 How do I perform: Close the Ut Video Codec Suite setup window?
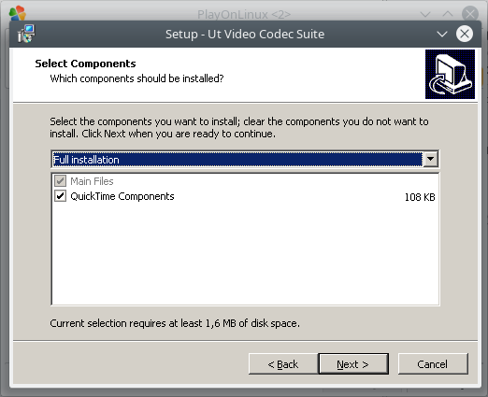coord(465,34)
